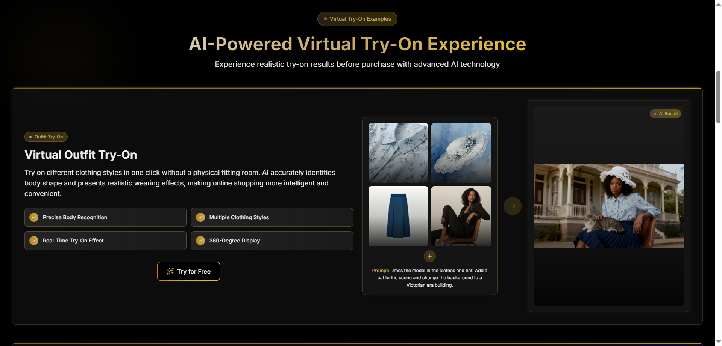The height and width of the screenshot is (346, 722).
Task: Click the scrollbar up arrow
Action: pos(718,3)
